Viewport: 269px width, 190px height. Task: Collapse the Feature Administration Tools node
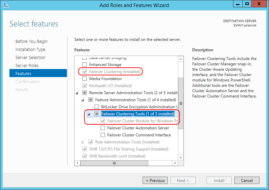pos(83,100)
